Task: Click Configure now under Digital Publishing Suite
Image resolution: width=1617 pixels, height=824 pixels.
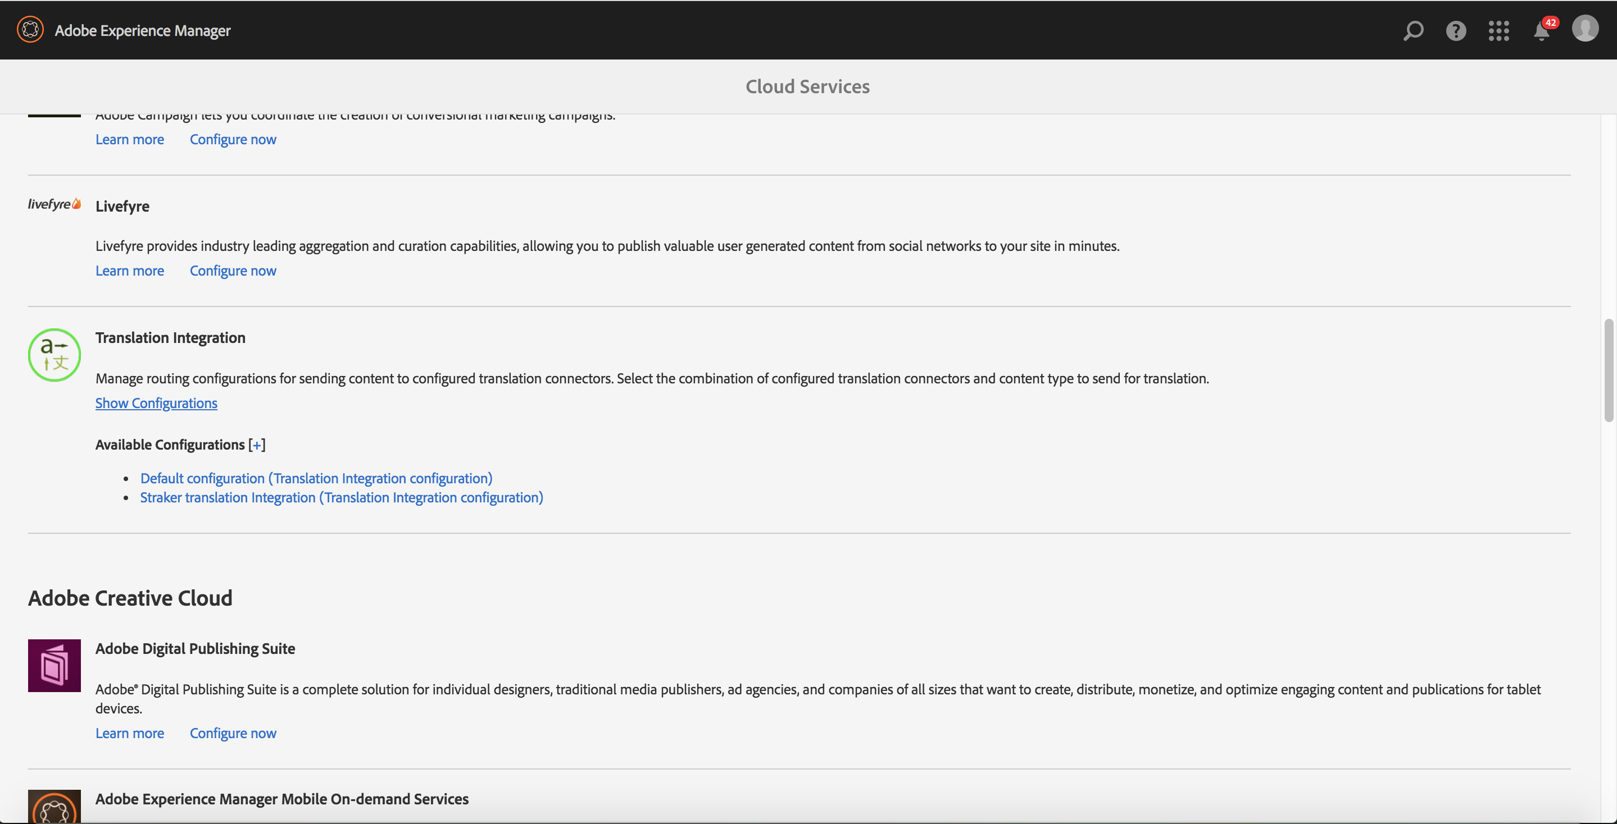Action: pyautogui.click(x=233, y=733)
